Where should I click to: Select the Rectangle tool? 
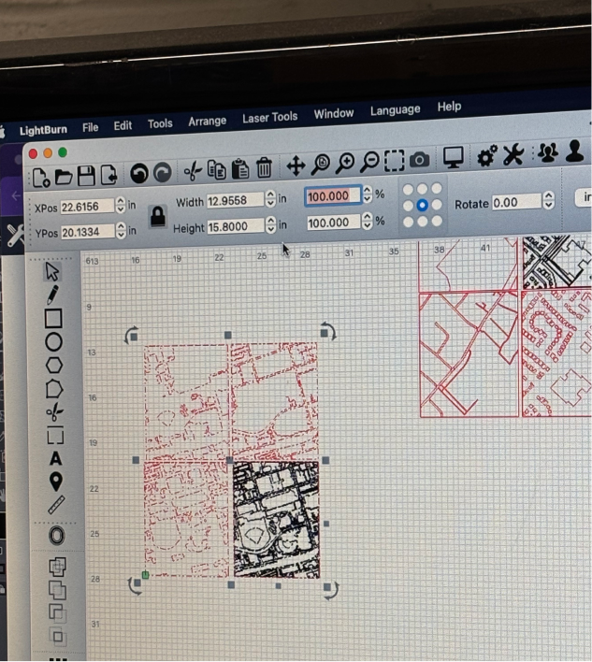click(x=53, y=318)
